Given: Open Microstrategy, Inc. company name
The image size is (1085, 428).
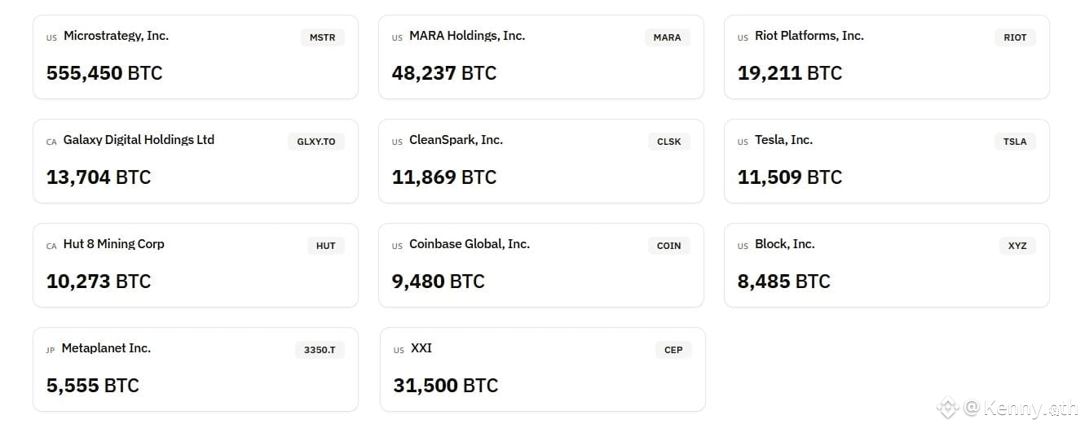Looking at the screenshot, I should click(116, 36).
